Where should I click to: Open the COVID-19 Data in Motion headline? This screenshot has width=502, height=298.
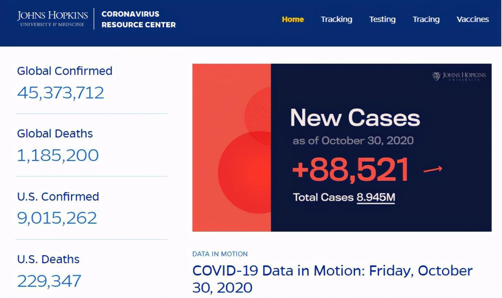tap(332, 279)
